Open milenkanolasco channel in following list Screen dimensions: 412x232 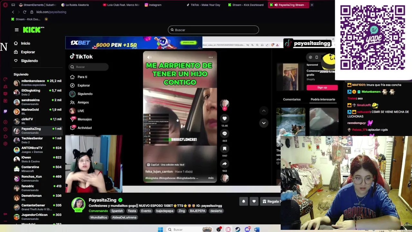point(37,83)
